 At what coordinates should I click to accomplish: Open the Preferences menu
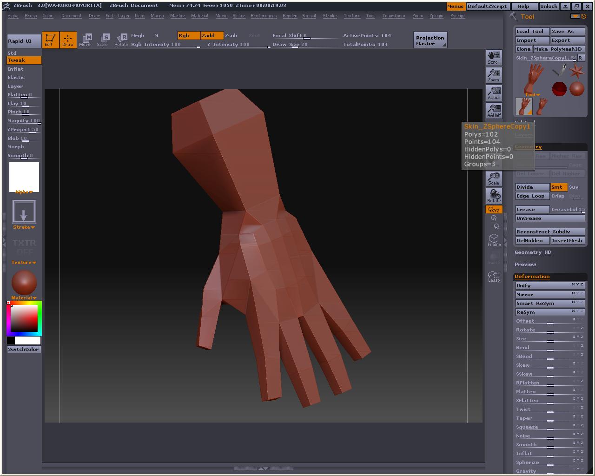pos(264,16)
